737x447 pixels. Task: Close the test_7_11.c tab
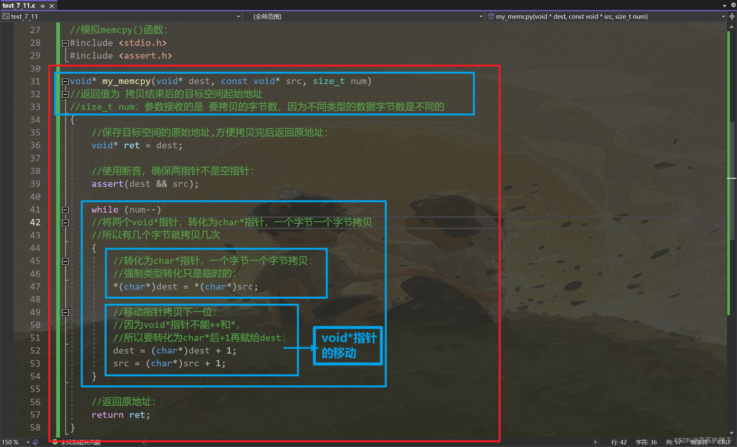click(x=52, y=6)
